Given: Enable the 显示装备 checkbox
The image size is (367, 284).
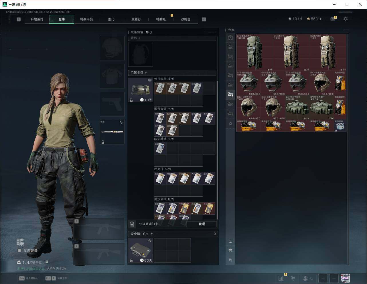Looking at the screenshot, I should (19, 251).
